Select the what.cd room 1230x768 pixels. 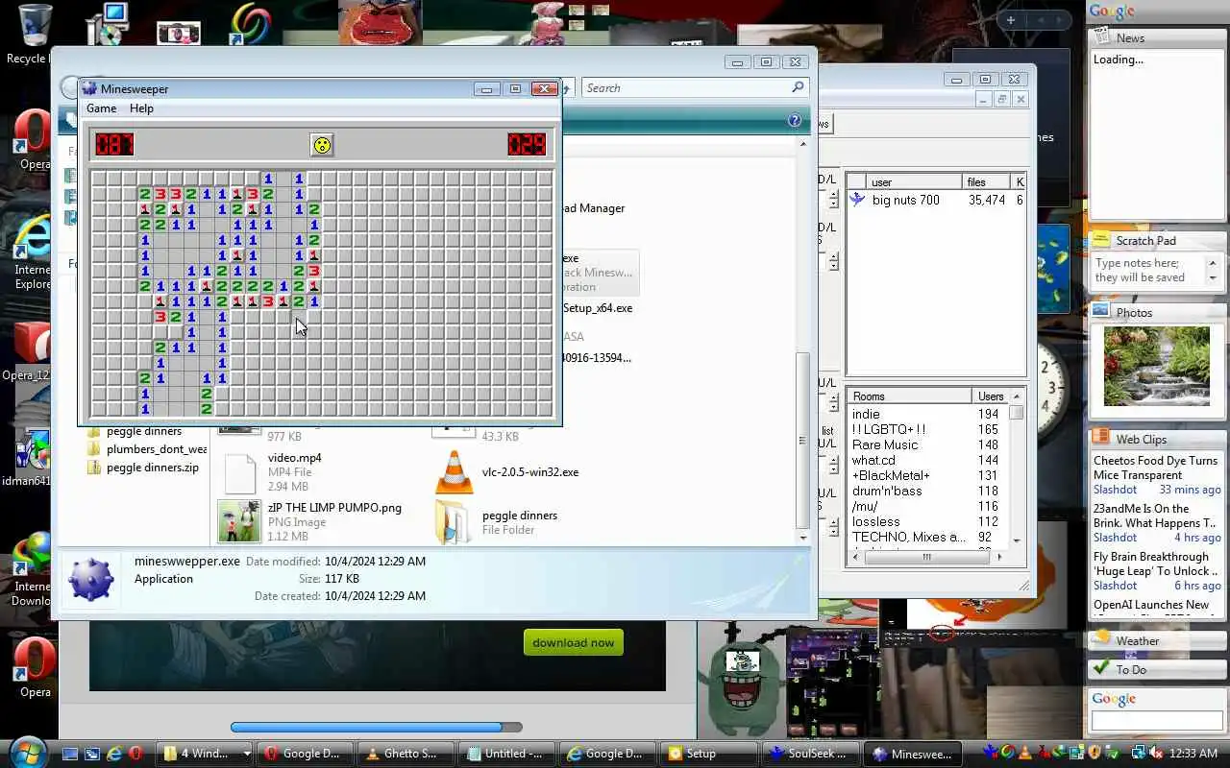(873, 460)
